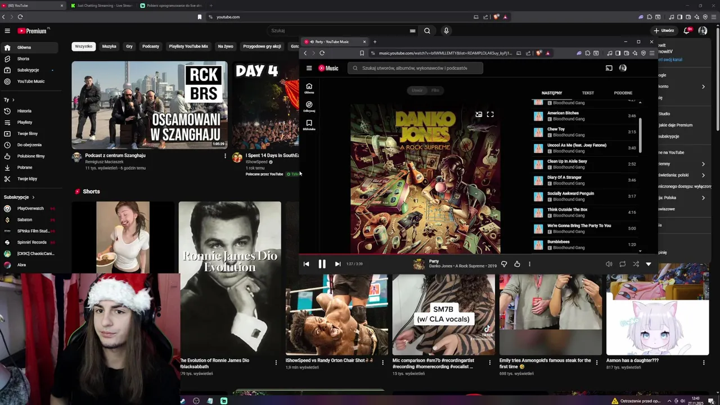Screen dimensions: 720x405
Task: Focus the YouTube Music search field
Action: 416,68
